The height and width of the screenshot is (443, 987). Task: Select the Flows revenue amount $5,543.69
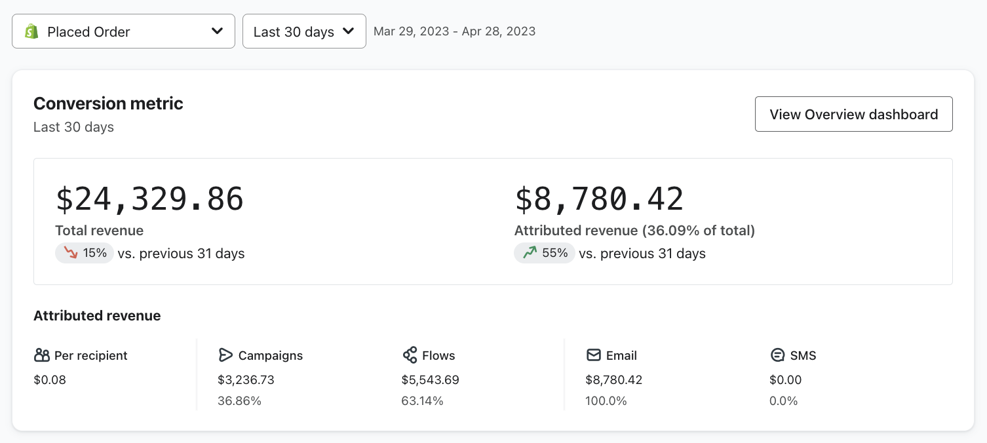tap(430, 380)
